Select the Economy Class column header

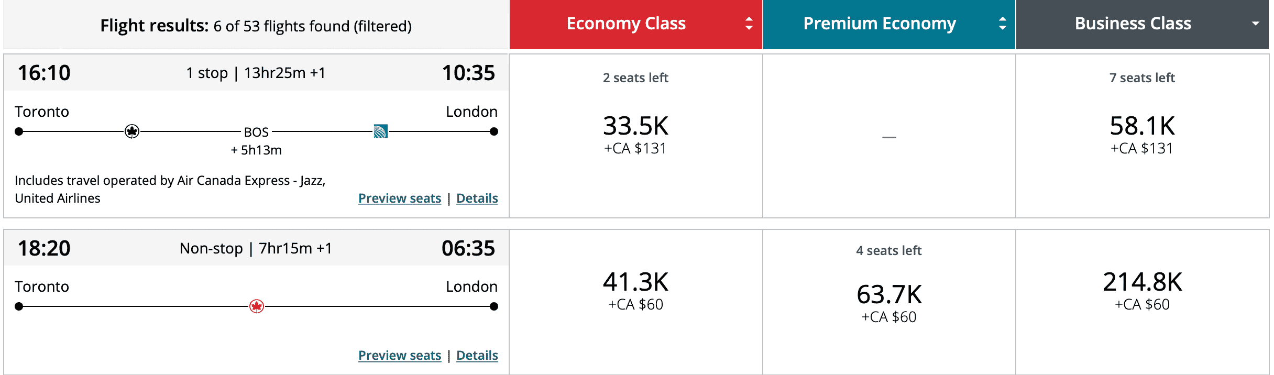[x=626, y=24]
